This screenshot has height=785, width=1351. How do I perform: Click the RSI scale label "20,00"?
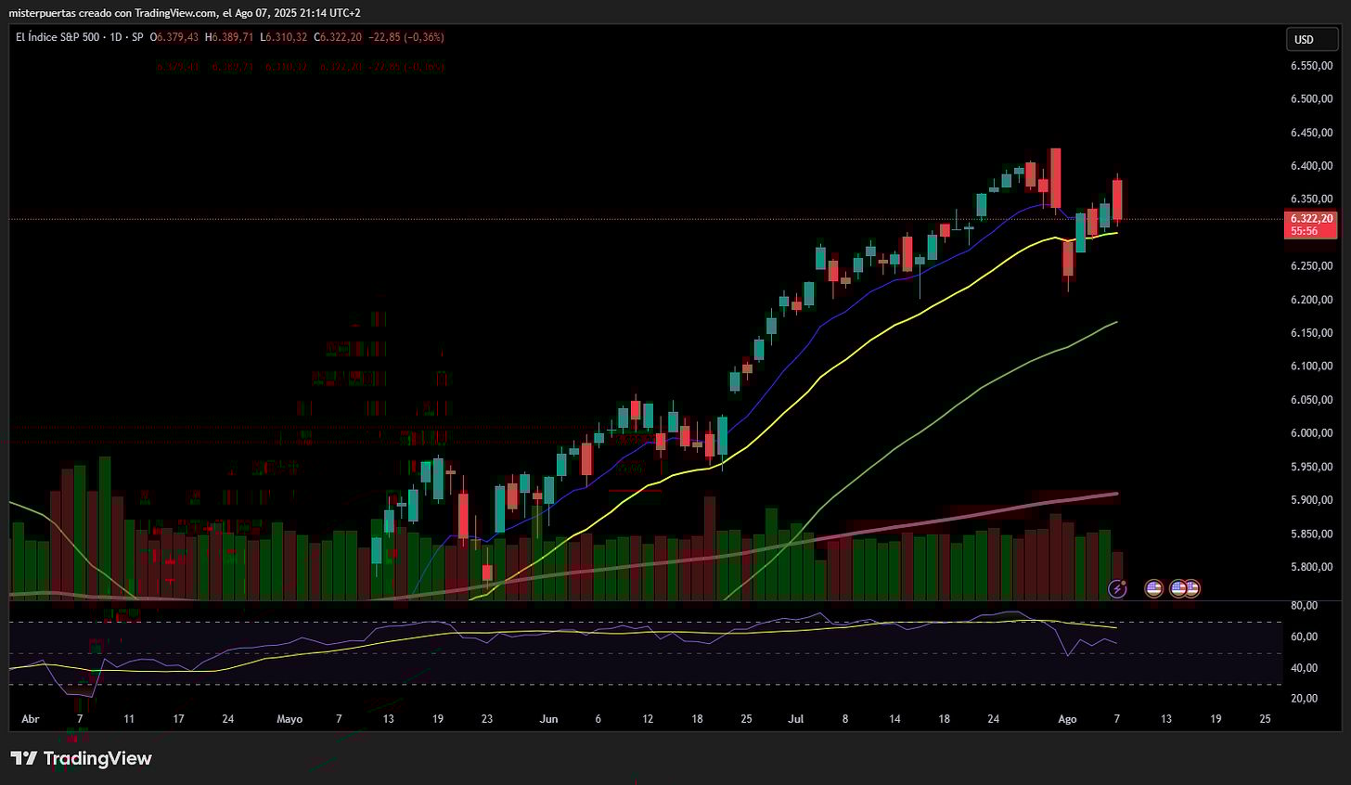pyautogui.click(x=1304, y=699)
